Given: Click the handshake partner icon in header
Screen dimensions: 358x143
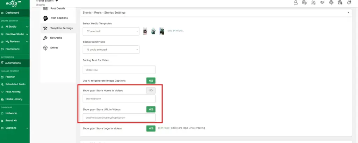Looking at the screenshot, I should (322, 2).
